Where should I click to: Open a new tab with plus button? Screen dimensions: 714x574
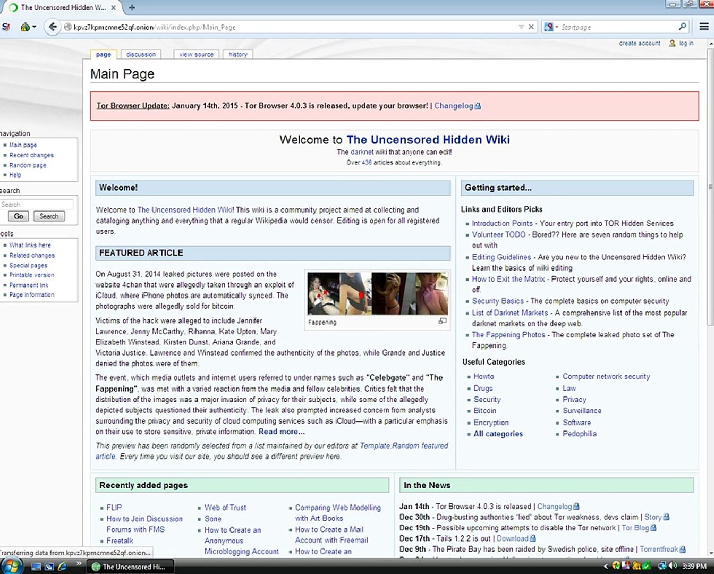point(132,7)
